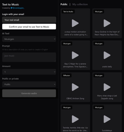The width and height of the screenshot is (124, 132).
Task: Click the 'Manu chao sings a Led Zeppelin song' caption
Action: [107, 97]
